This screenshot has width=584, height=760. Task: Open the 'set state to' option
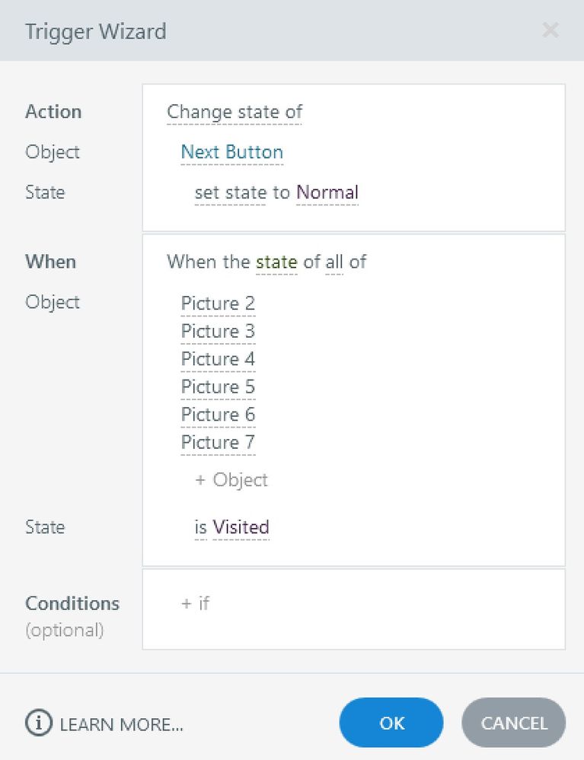[242, 192]
